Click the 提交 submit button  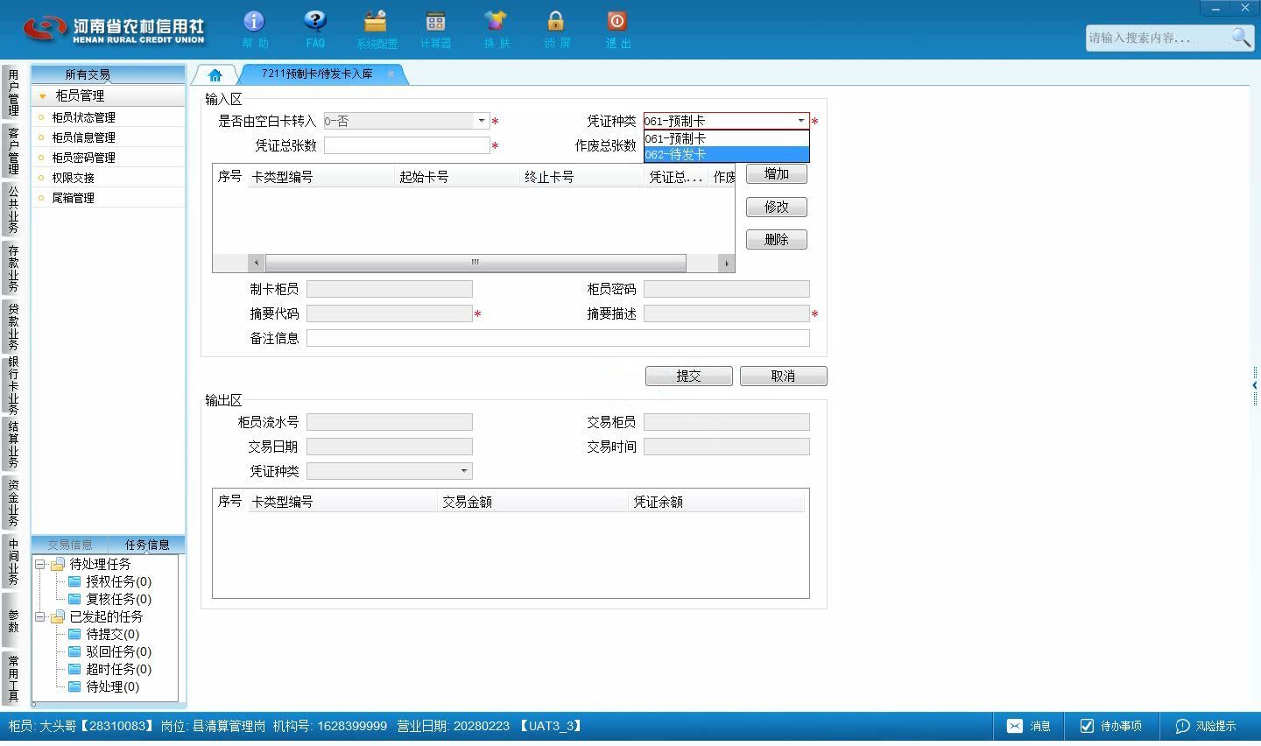(x=688, y=376)
